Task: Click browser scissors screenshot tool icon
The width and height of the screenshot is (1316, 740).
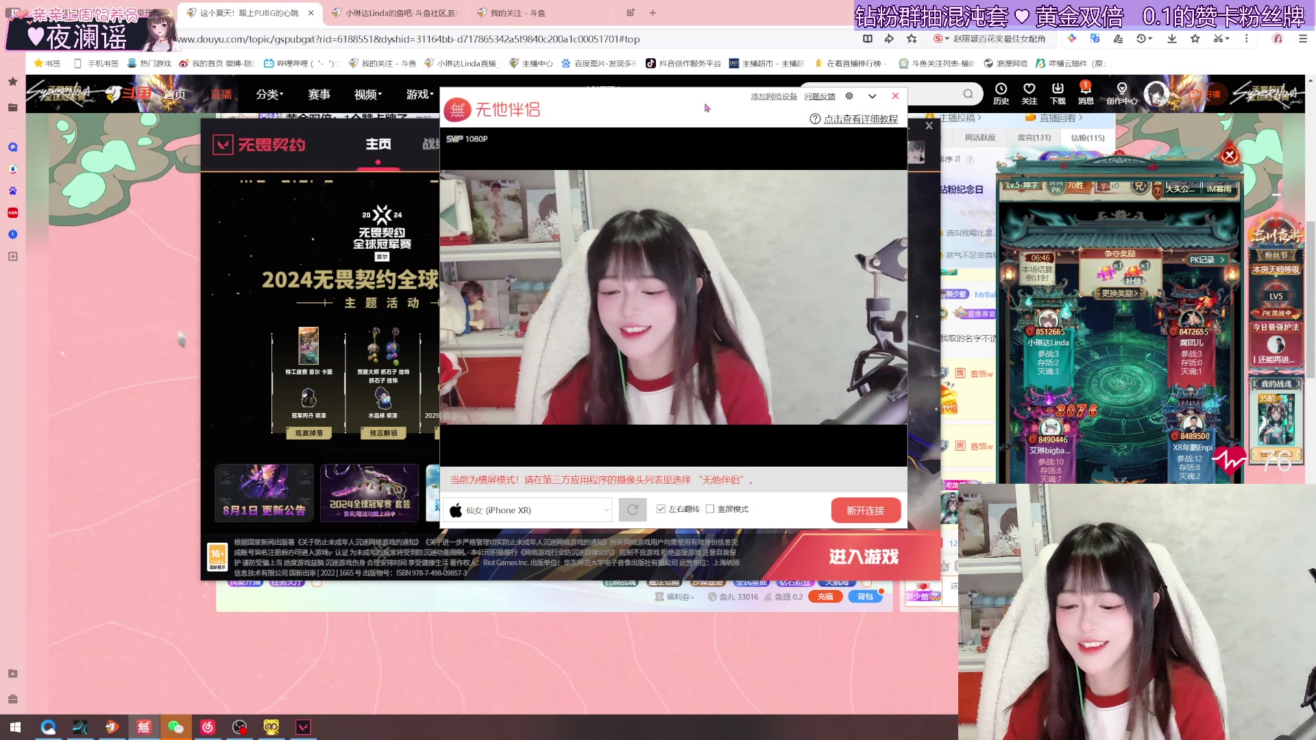Action: pyautogui.click(x=1218, y=39)
